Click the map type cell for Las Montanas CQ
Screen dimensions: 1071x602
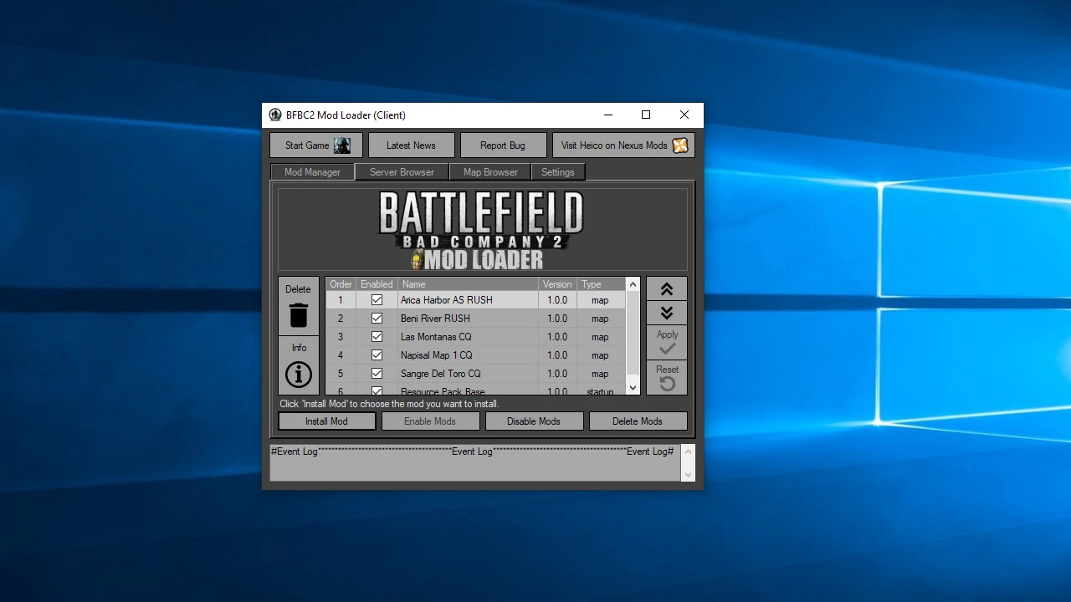[x=601, y=337]
